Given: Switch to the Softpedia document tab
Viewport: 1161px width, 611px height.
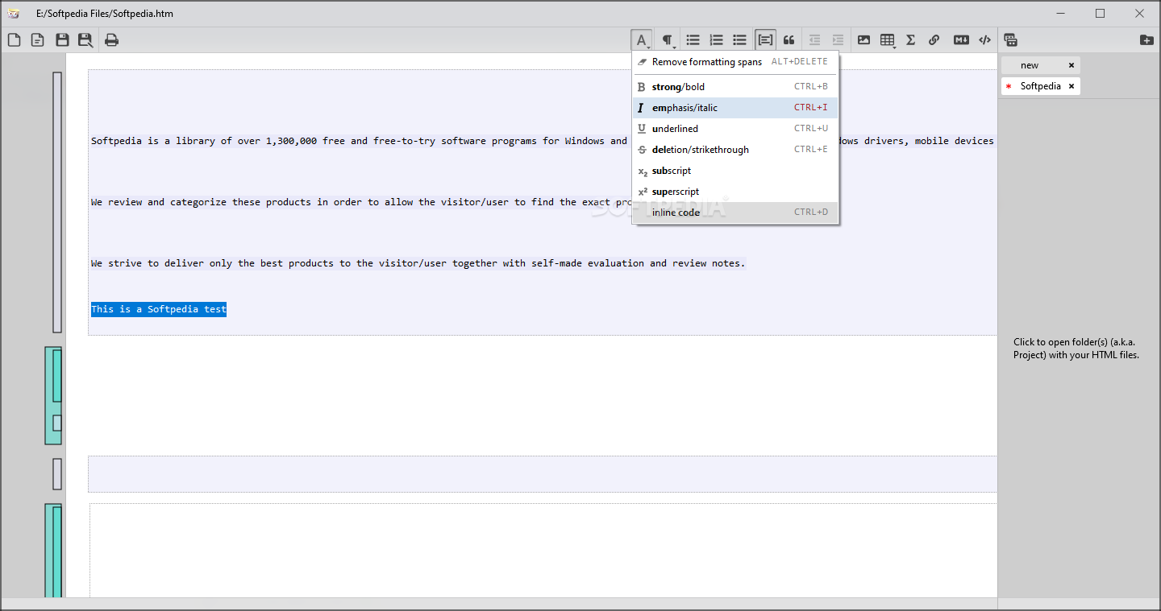Looking at the screenshot, I should click(x=1040, y=86).
